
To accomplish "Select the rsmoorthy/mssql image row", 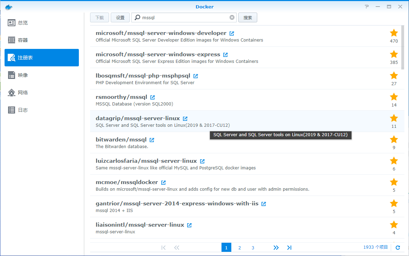I will point(247,100).
